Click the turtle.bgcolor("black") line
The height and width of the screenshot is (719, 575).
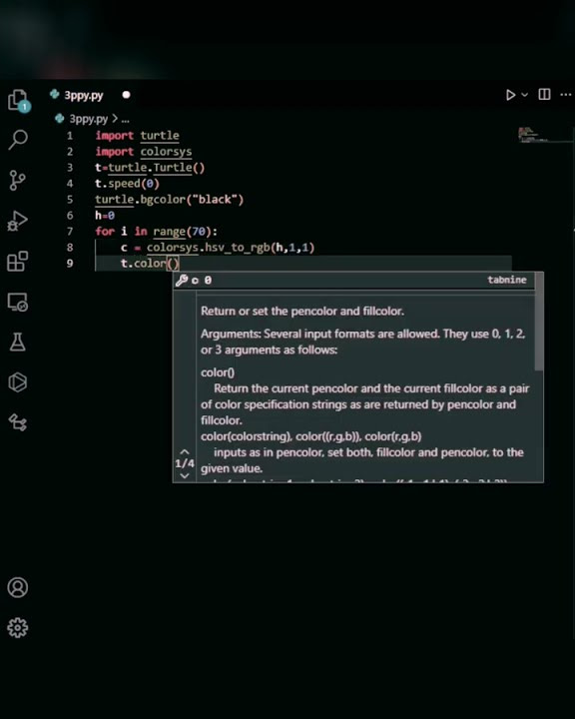point(169,200)
